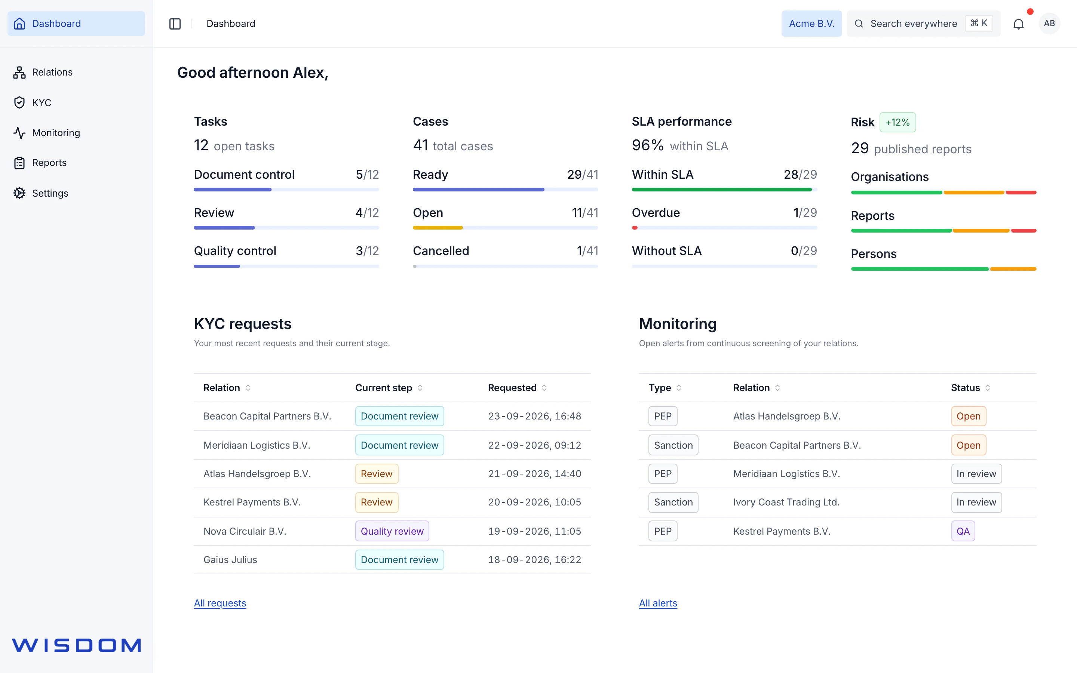Toggle the sidebar panel icon
Screen dimensions: 1077x673
point(175,24)
